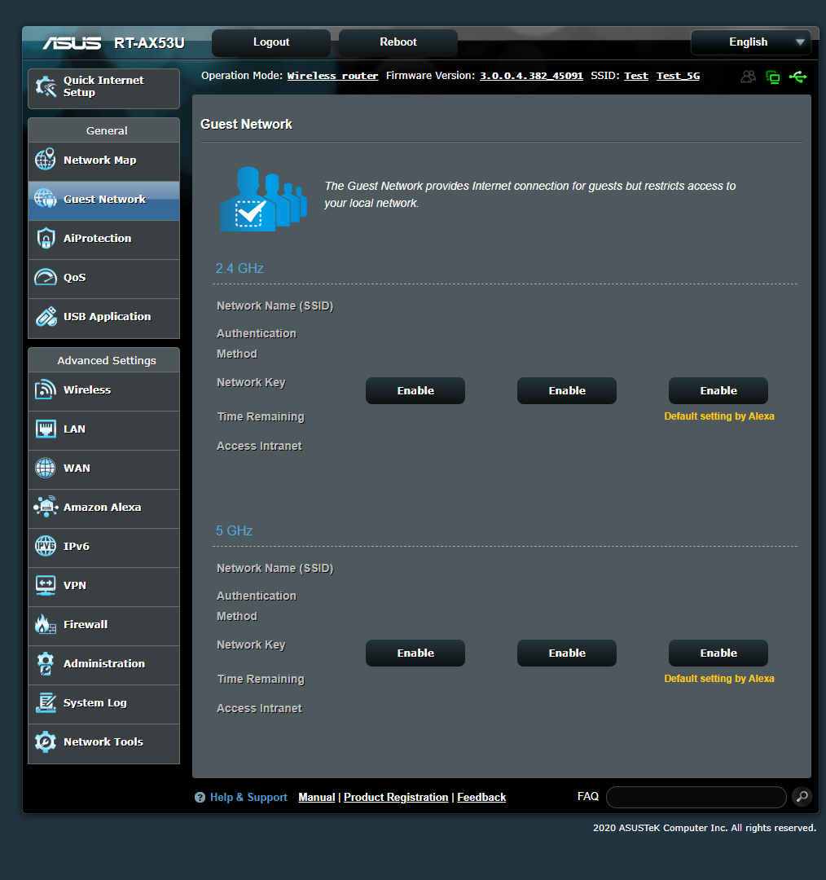
Task: Open the Manual link
Action: (x=317, y=798)
